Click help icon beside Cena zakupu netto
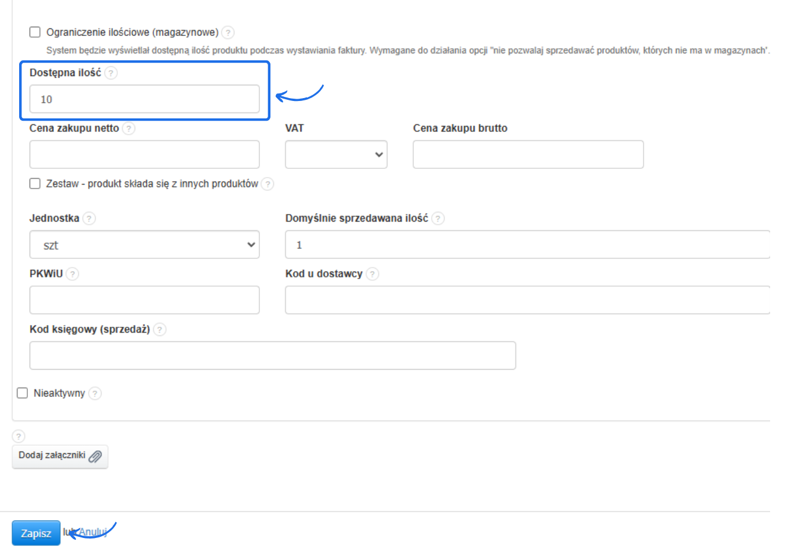 [129, 128]
